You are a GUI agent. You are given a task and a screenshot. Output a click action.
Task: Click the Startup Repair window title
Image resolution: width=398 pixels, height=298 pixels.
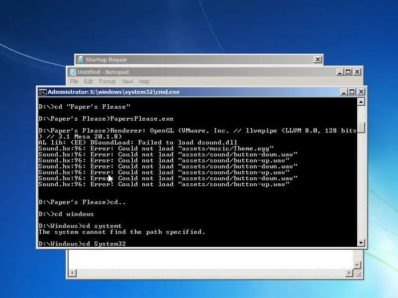point(106,60)
